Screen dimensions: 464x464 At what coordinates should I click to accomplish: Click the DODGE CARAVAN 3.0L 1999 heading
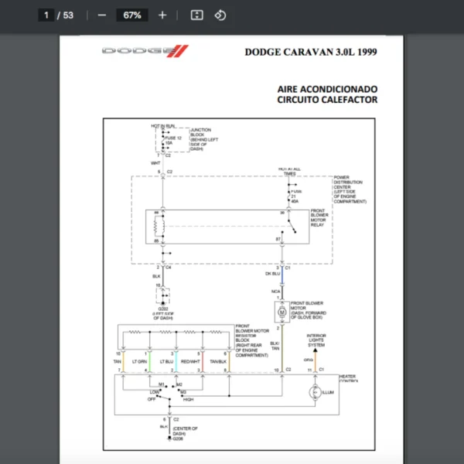point(310,53)
